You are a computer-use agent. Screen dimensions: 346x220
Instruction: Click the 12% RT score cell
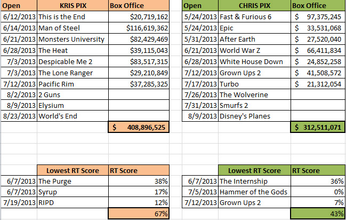(x=139, y=202)
